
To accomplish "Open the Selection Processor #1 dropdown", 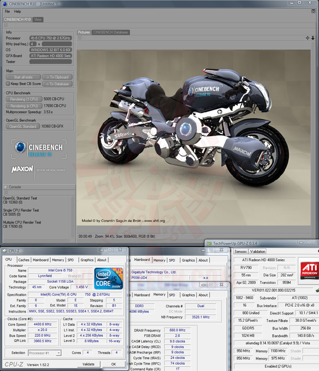I will tap(45, 353).
